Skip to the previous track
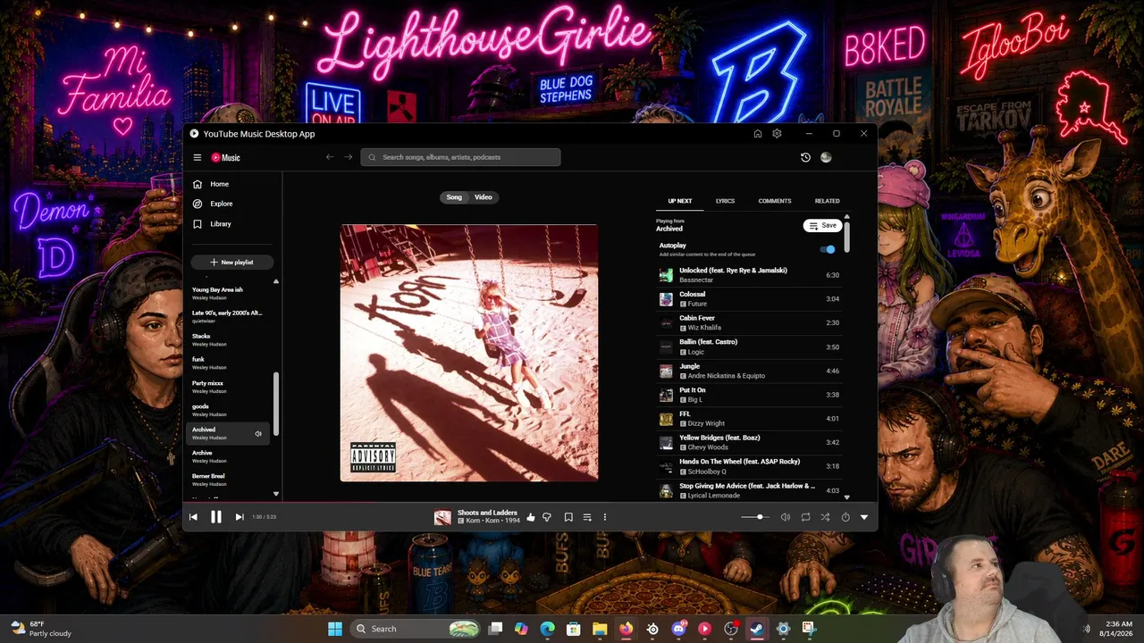 (193, 517)
